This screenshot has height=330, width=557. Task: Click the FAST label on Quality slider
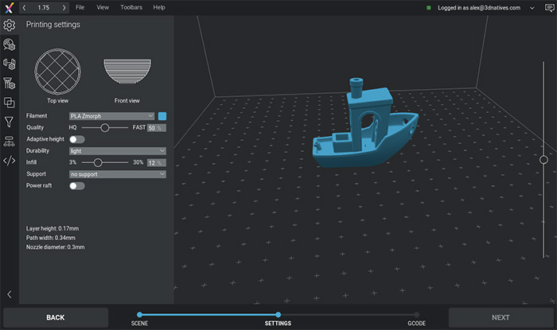(x=139, y=127)
